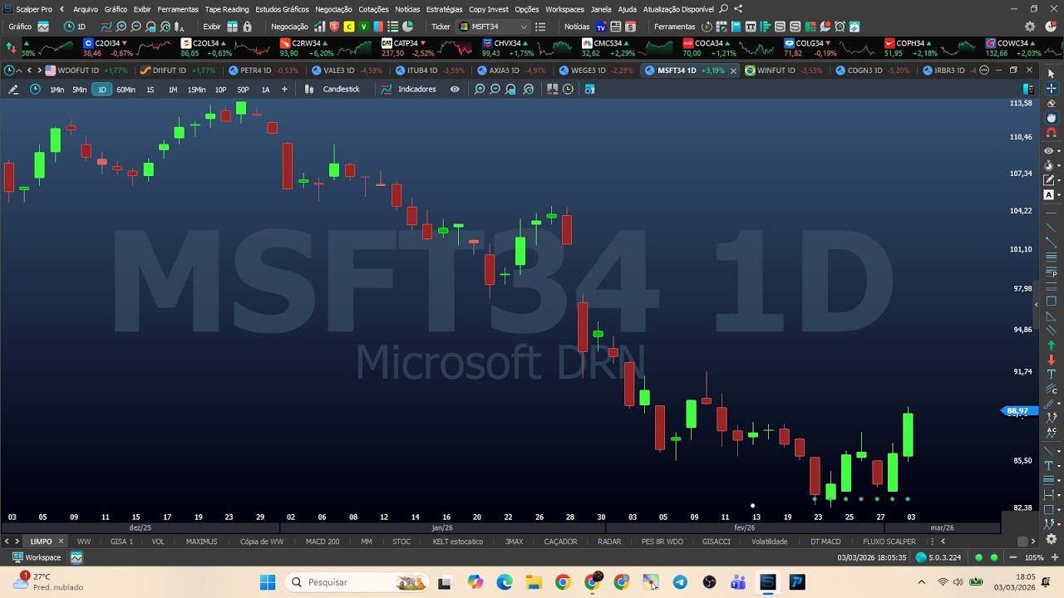Insert green up arrow marker on chart
This screenshot has width=1064, height=598.
tap(1051, 345)
